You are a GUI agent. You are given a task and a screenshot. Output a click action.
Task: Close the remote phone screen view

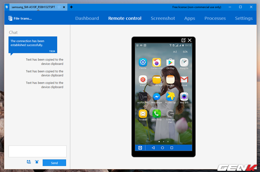[189, 40]
